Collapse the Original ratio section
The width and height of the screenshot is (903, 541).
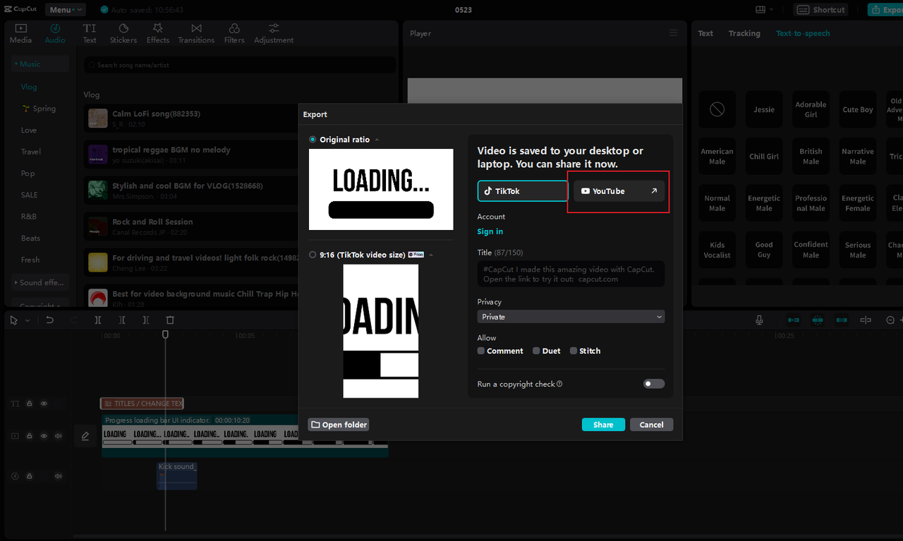[377, 139]
